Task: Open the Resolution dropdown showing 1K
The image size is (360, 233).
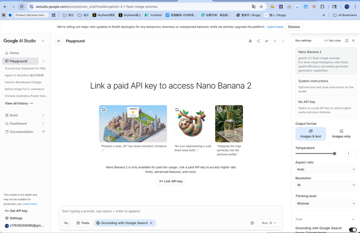Action: (326, 185)
